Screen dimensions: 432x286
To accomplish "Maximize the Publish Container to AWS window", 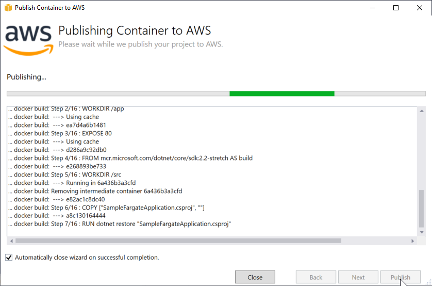I will tap(395, 8).
